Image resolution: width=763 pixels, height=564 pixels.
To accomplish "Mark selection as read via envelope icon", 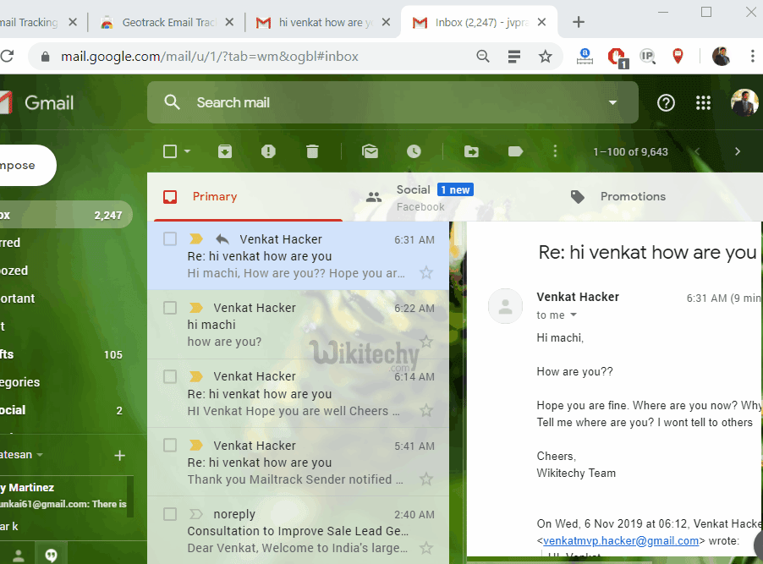I will (370, 151).
